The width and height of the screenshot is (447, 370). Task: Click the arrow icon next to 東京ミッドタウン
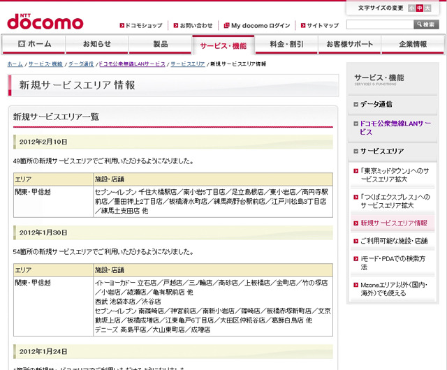click(356, 171)
